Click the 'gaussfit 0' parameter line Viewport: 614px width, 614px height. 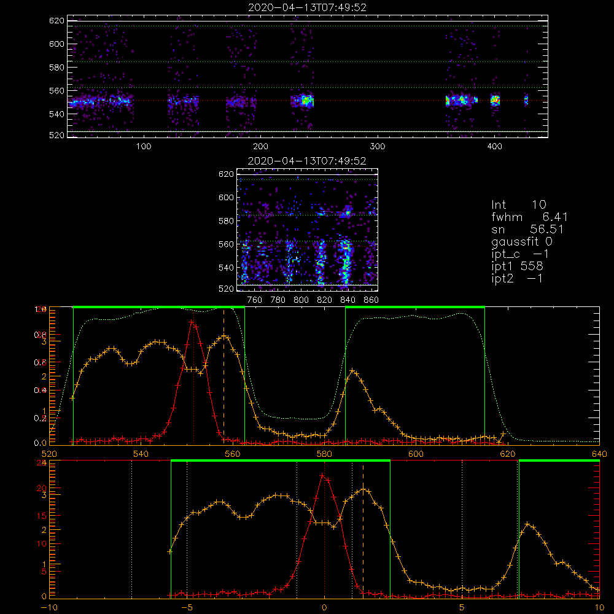click(x=521, y=241)
